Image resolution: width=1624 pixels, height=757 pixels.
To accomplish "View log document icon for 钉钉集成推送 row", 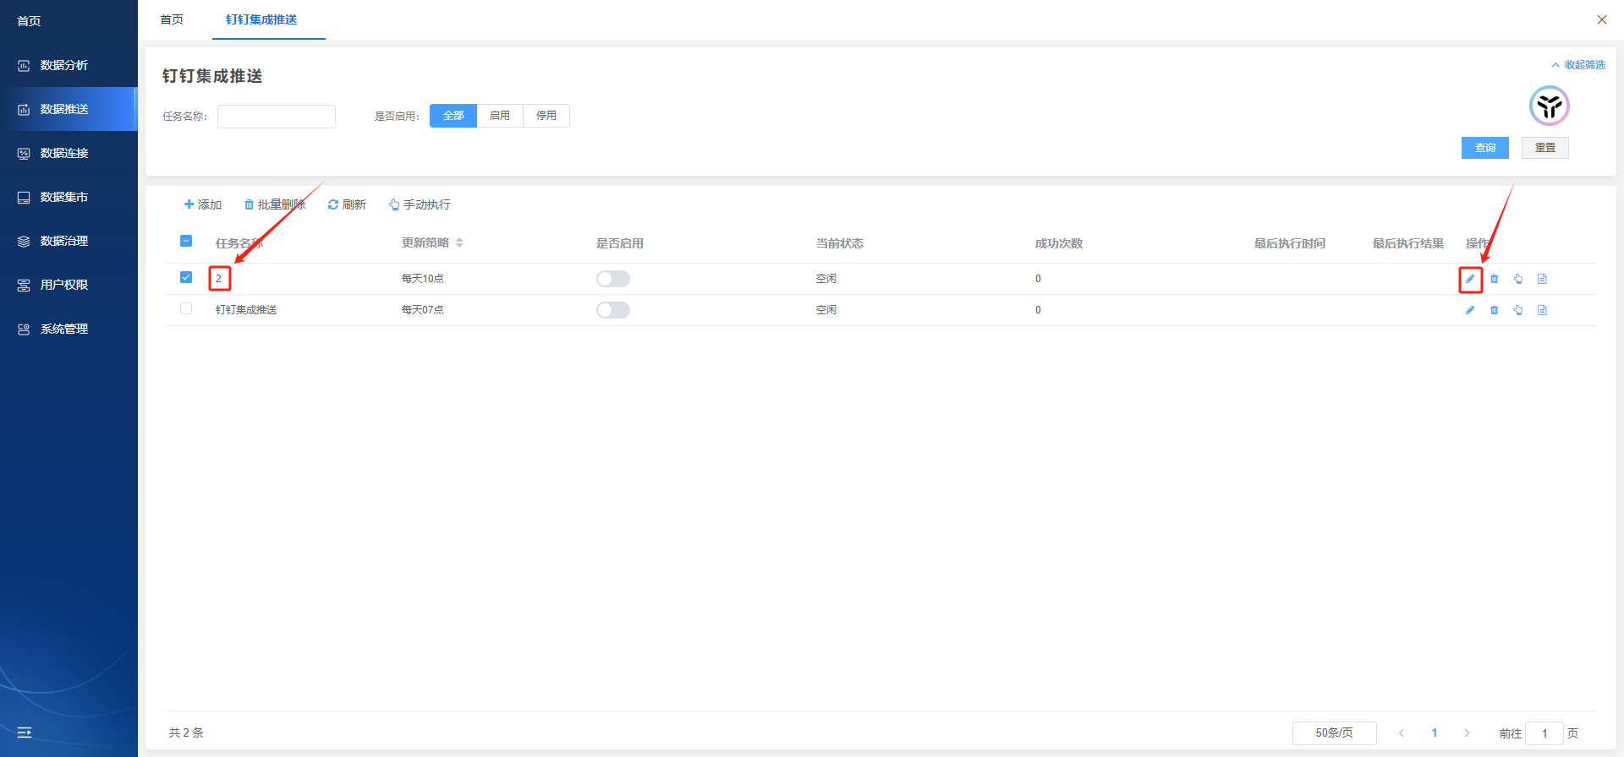I will tap(1542, 310).
